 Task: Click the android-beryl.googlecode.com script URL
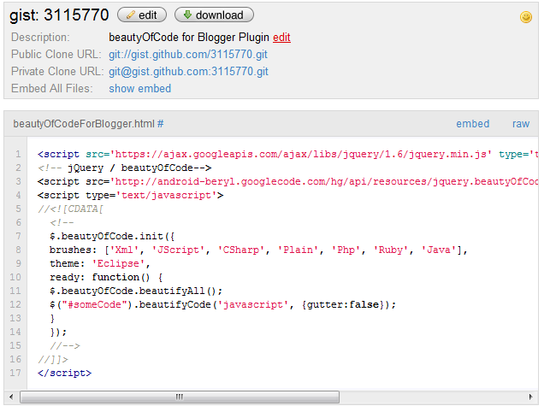(x=324, y=181)
